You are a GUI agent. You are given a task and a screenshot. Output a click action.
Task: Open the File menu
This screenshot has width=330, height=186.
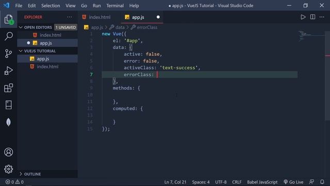click(x=19, y=6)
